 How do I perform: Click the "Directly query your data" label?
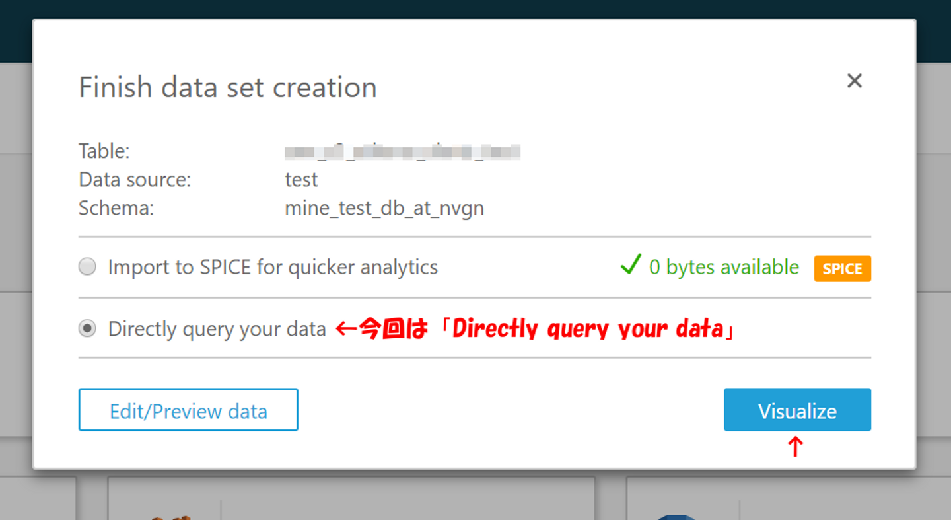coord(217,328)
